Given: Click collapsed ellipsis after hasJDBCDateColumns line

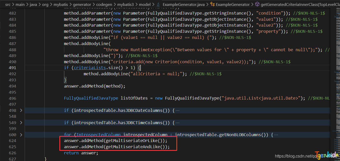Looking at the screenshot, I should [x=178, y=111].
